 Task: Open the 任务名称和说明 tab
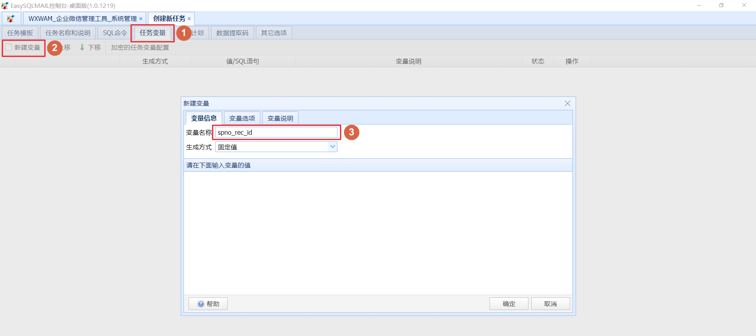[x=68, y=33]
